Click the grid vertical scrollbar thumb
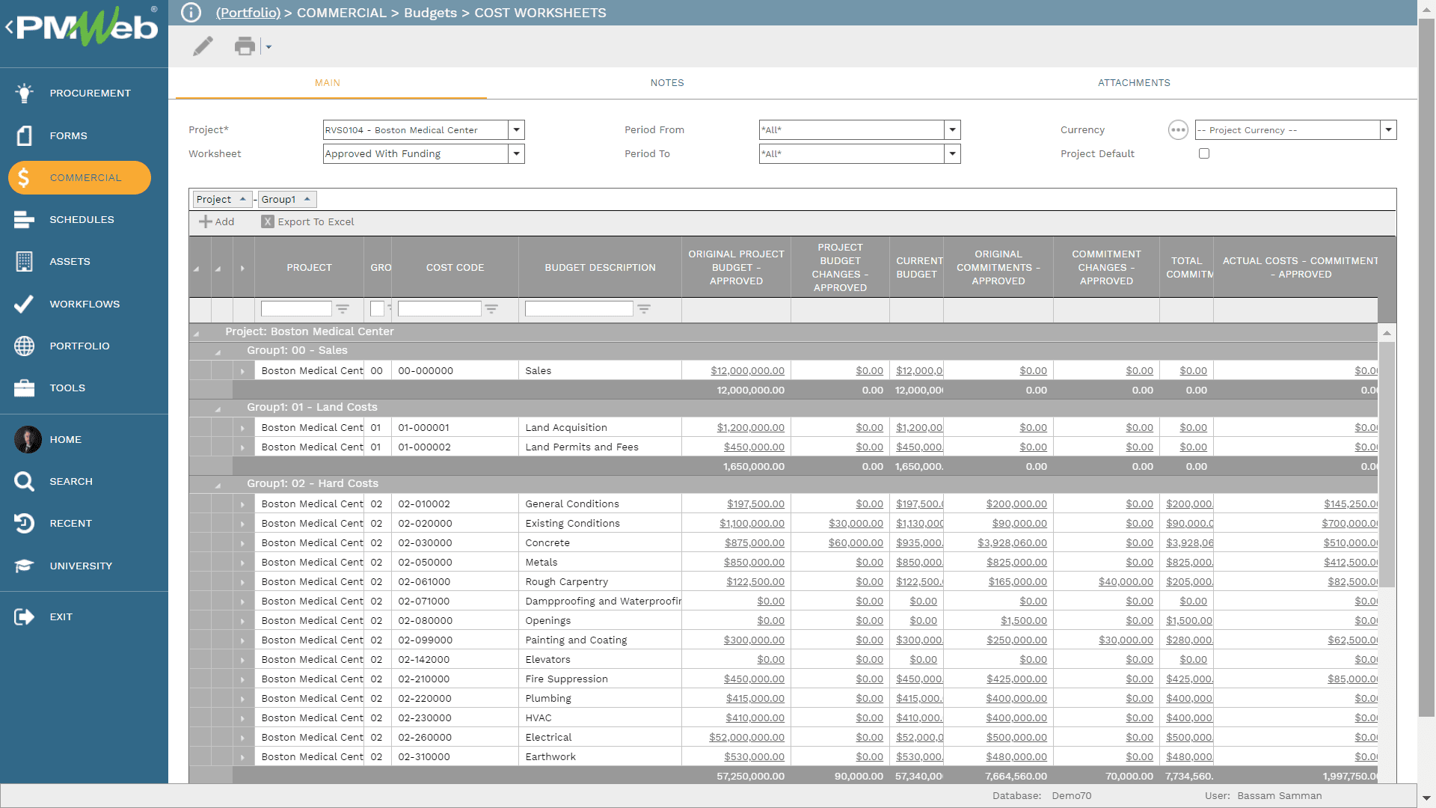The image size is (1436, 808). click(x=1387, y=464)
